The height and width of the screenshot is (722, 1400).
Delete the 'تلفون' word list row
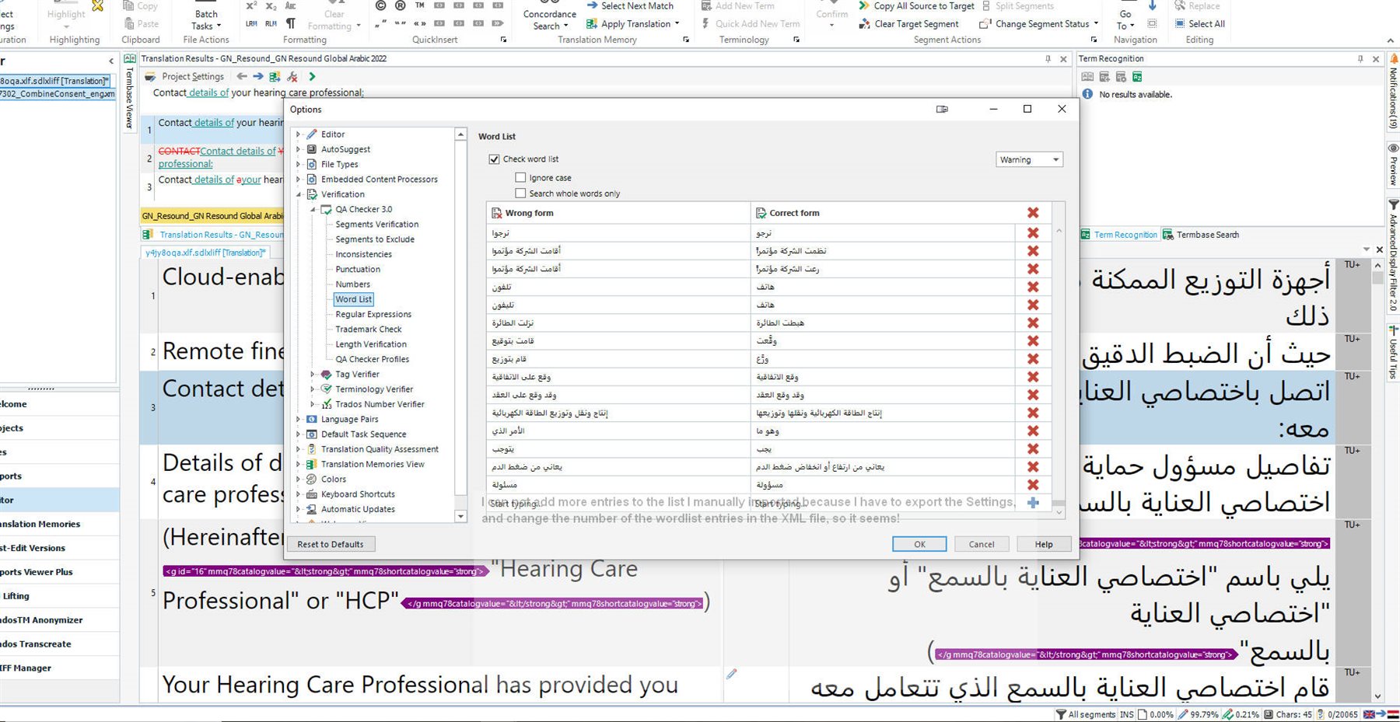coord(1033,287)
